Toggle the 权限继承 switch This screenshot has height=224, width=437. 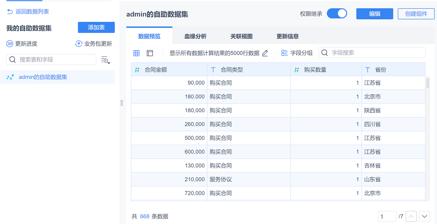[337, 14]
